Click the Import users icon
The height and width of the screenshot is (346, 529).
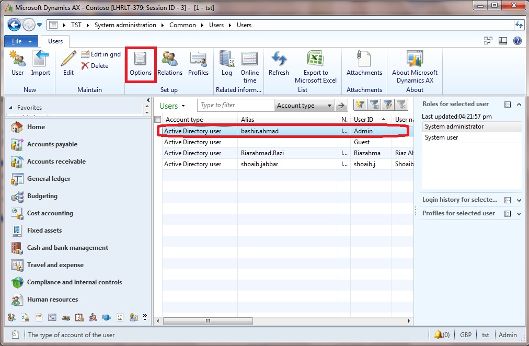pos(40,63)
